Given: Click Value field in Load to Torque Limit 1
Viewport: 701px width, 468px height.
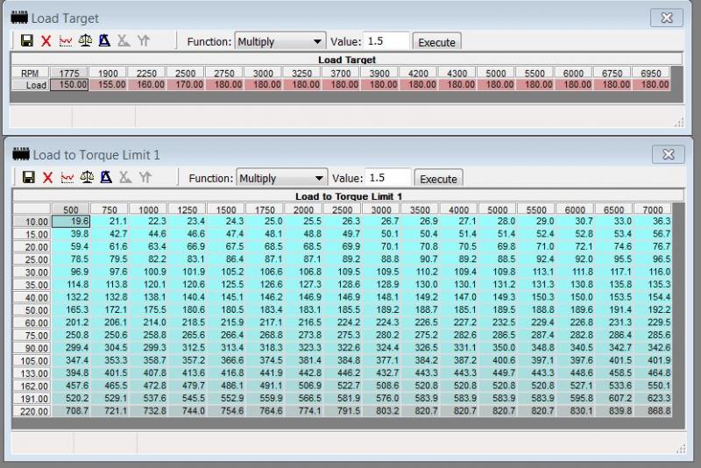Looking at the screenshot, I should (384, 178).
